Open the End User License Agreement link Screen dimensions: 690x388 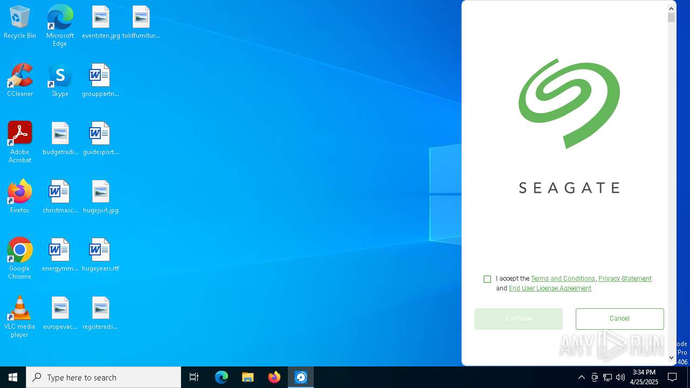(x=550, y=288)
